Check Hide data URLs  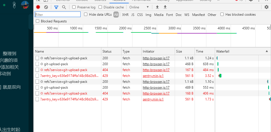pyautogui.click(x=86, y=14)
